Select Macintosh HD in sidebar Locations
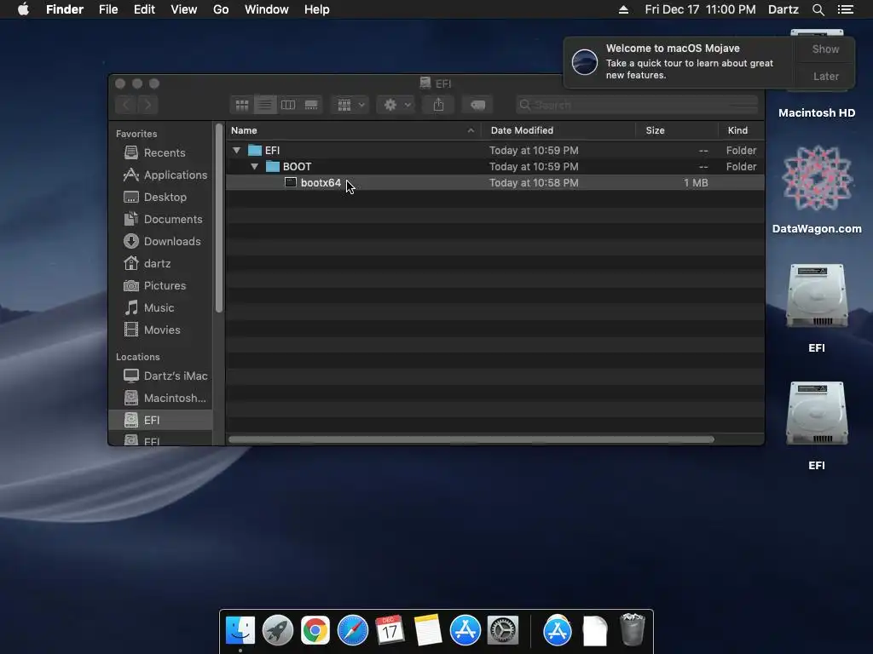 point(161,399)
